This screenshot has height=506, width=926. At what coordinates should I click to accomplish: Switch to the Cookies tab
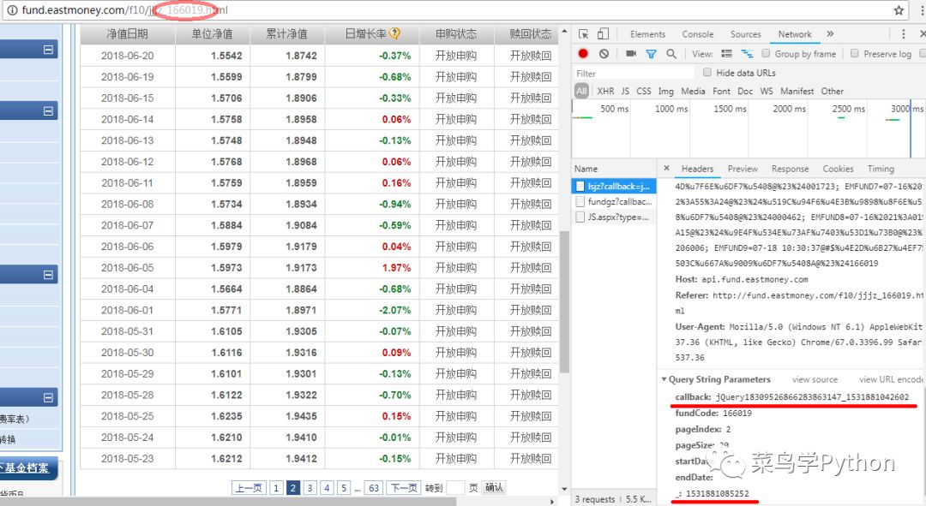(x=838, y=169)
